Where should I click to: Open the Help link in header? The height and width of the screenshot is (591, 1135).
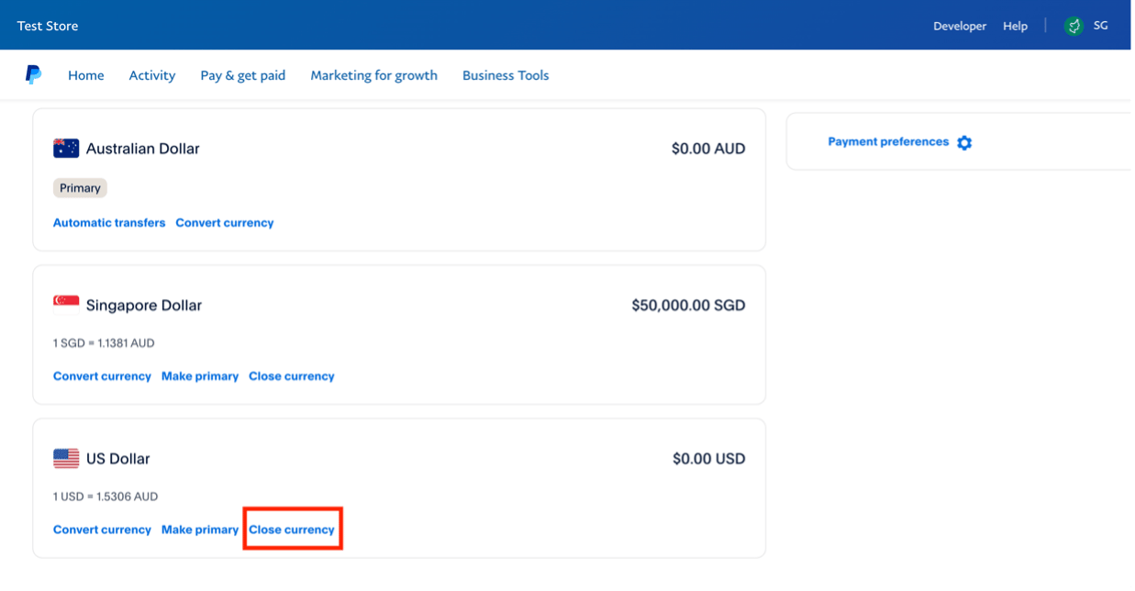[x=1016, y=26]
